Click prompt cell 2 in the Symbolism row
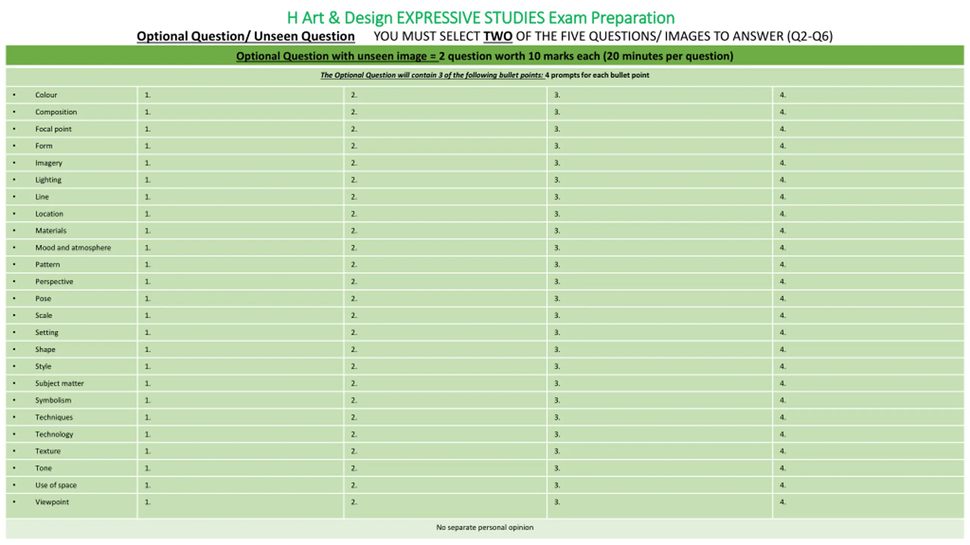This screenshot has height=545, width=970. [x=446, y=400]
